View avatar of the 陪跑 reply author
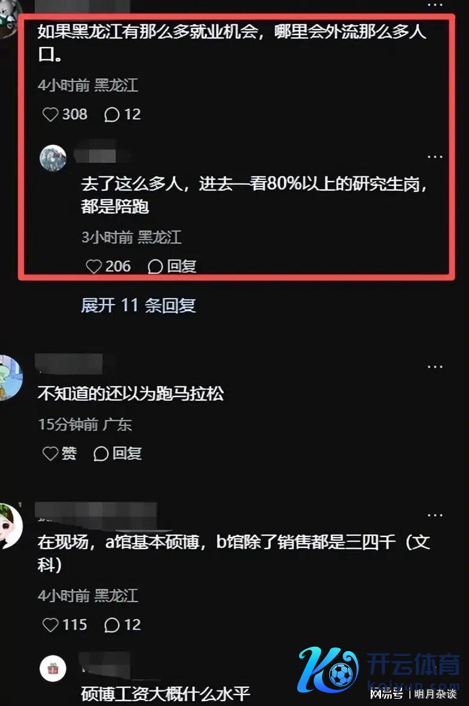 [x=53, y=158]
